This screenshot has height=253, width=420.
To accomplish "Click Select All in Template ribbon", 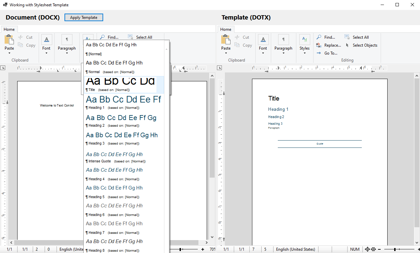I will [x=357, y=37].
